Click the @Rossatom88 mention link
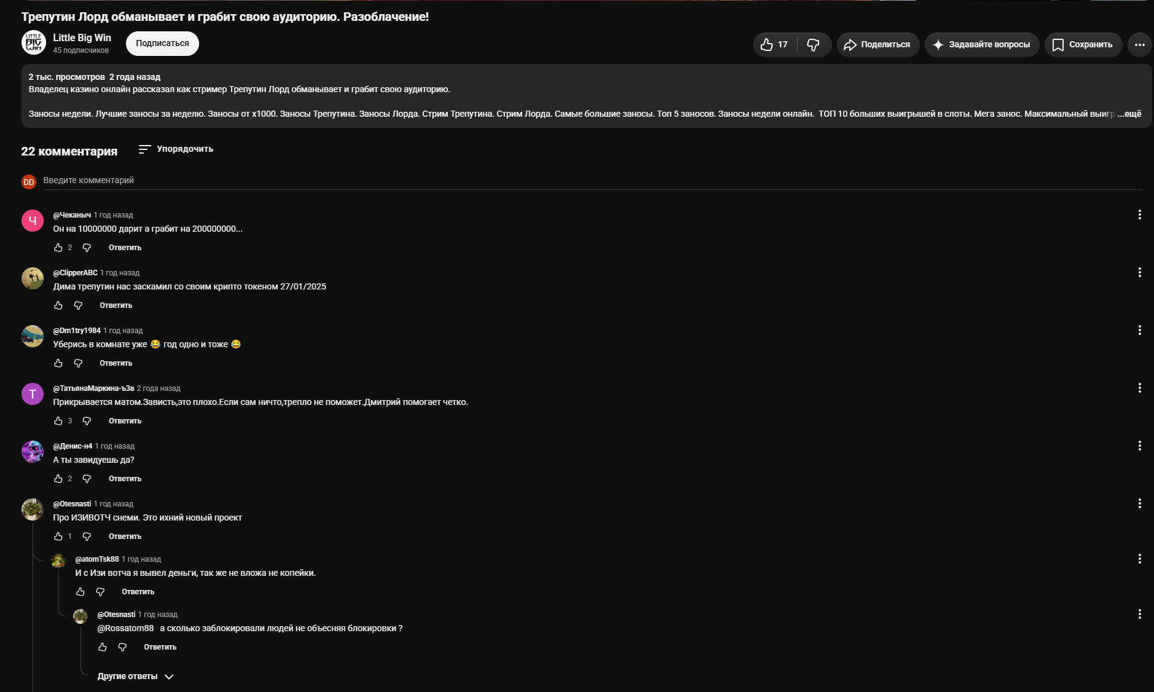Screen dimensions: 1154x692 [x=125, y=628]
